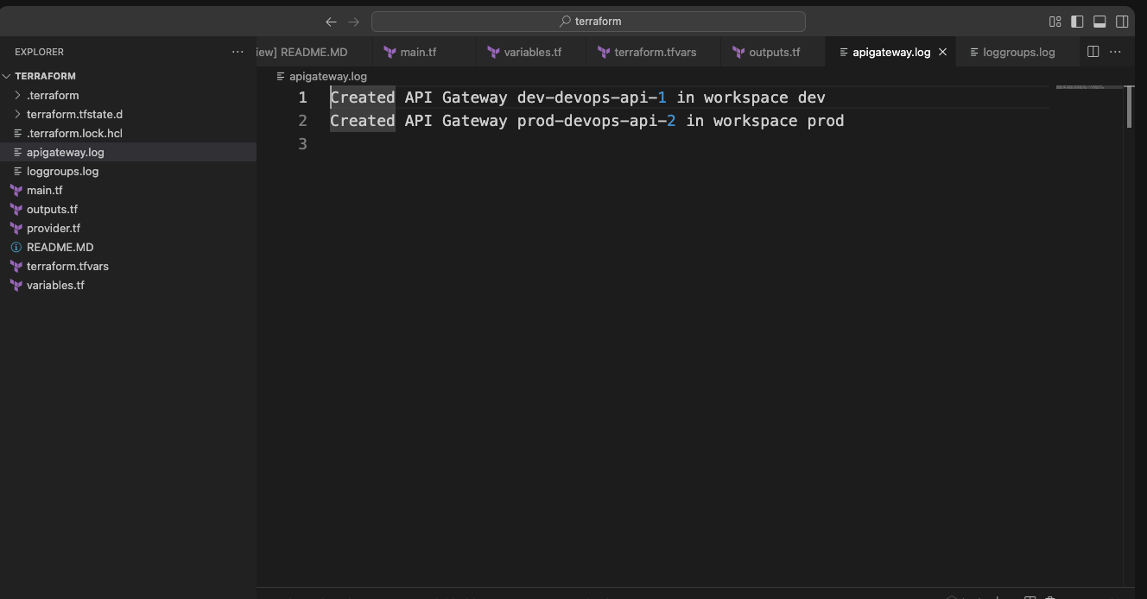
Task: Open Explorer Views and More Actions ellipsis
Action: [x=238, y=52]
